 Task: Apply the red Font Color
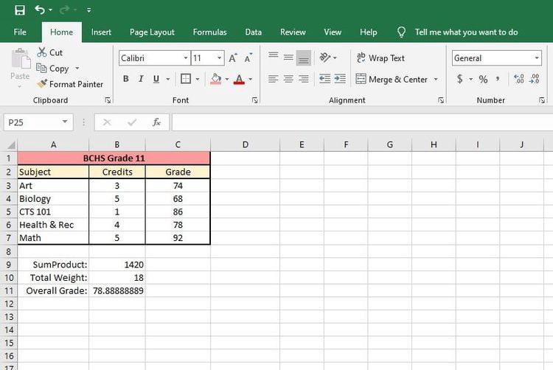[x=239, y=79]
